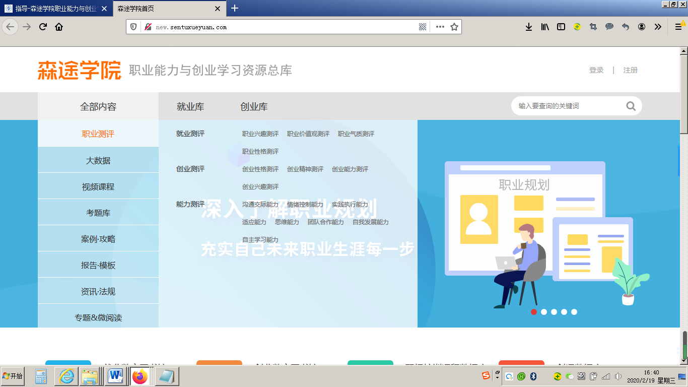Image resolution: width=688 pixels, height=387 pixels.
Task: Switch to the 创业库 tab
Action: tap(254, 107)
